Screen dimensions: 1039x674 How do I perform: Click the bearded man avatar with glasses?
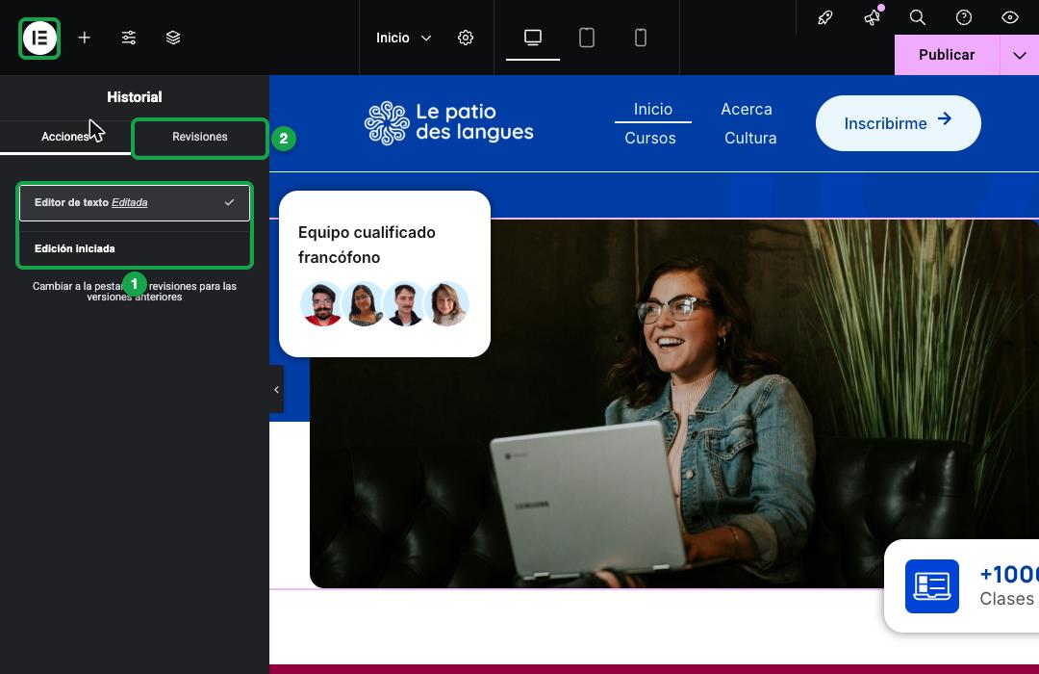pyautogui.click(x=322, y=304)
